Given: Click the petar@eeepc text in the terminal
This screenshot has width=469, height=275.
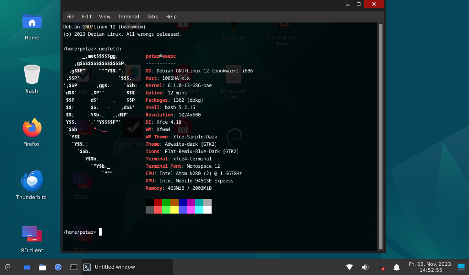Looking at the screenshot, I should coord(161,56).
